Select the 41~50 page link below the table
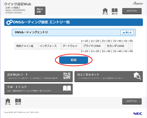147x118 pixels. point(128,51)
